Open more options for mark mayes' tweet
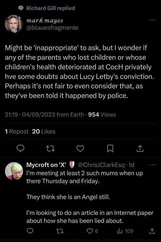This screenshot has width=161, height=242. [x=152, y=20]
